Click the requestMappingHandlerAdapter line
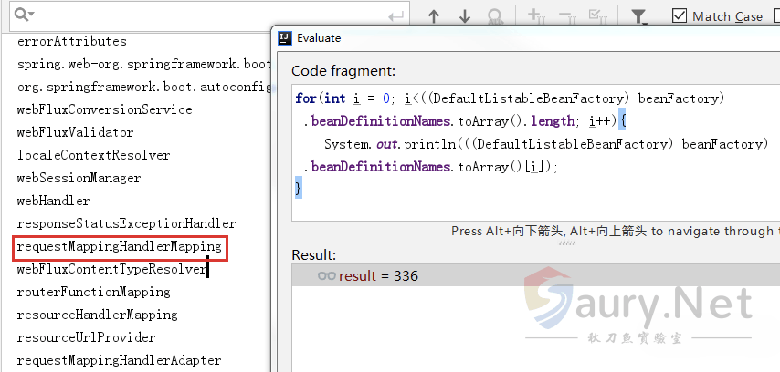This screenshot has width=780, height=372. 119,360
